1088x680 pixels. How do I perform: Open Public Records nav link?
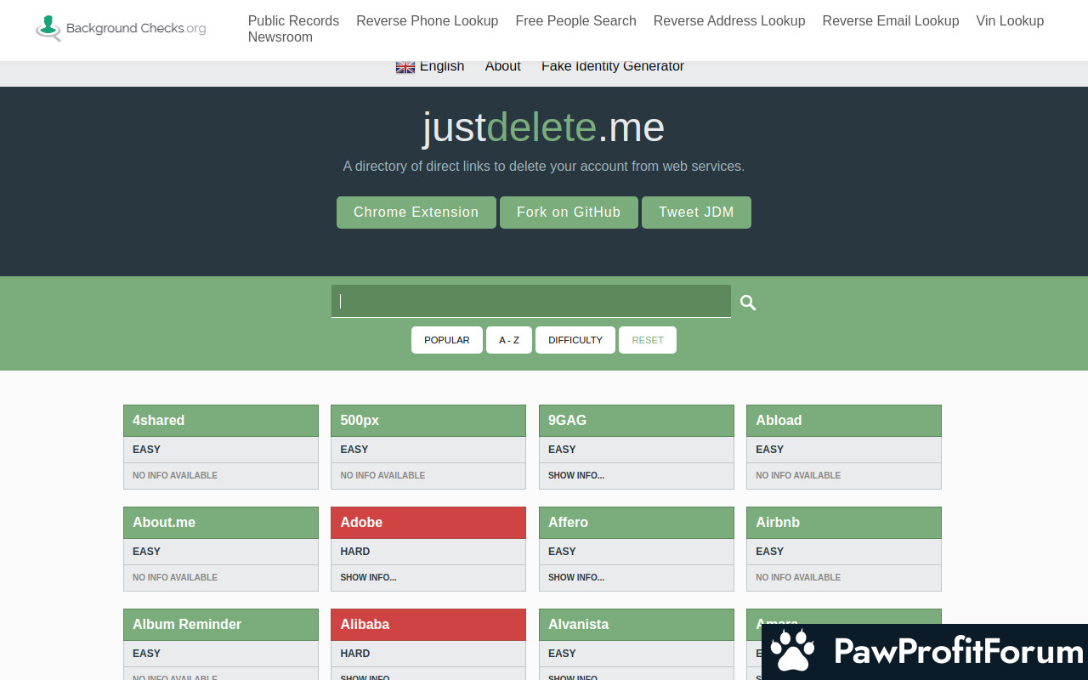293,20
